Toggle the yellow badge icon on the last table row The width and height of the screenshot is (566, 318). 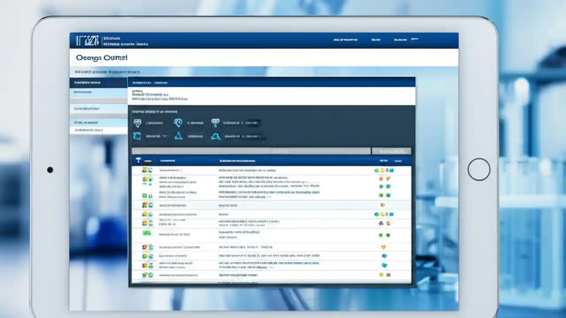[x=382, y=275]
